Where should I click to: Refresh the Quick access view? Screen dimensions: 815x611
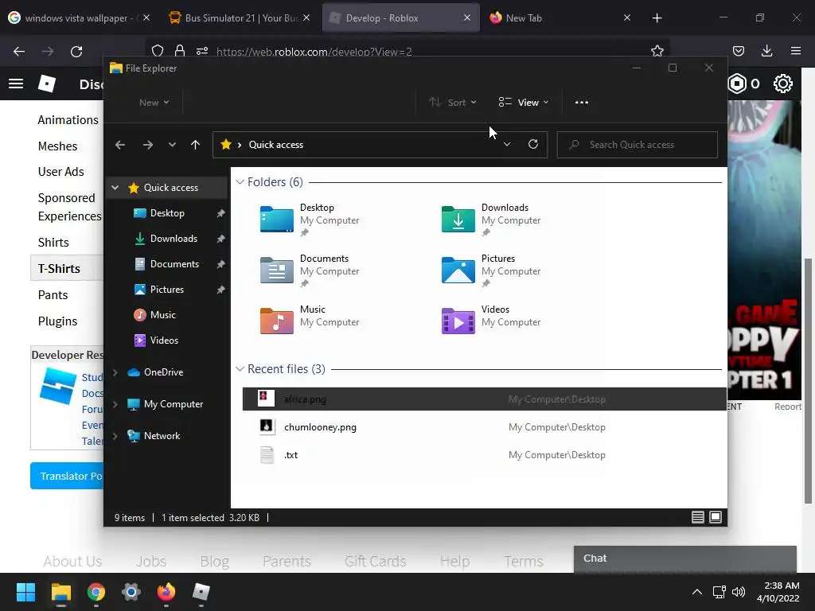[532, 144]
